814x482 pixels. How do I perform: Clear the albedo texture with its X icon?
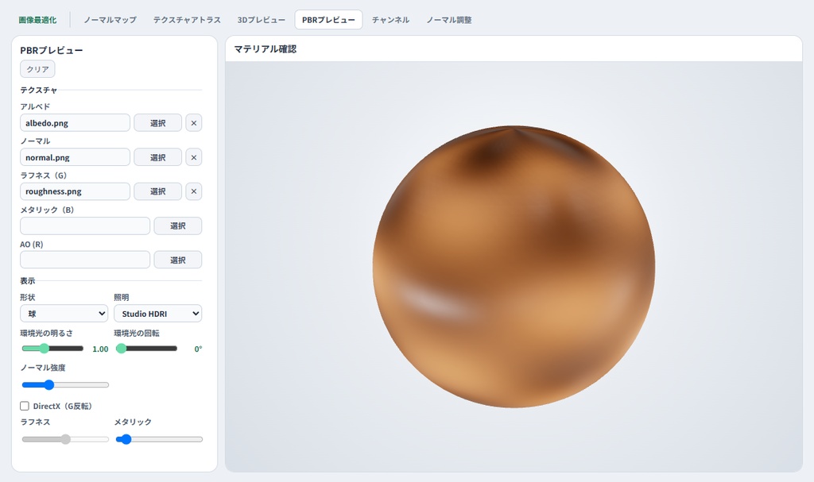194,123
